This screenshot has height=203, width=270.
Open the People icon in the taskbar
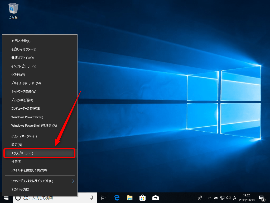tap(200, 197)
